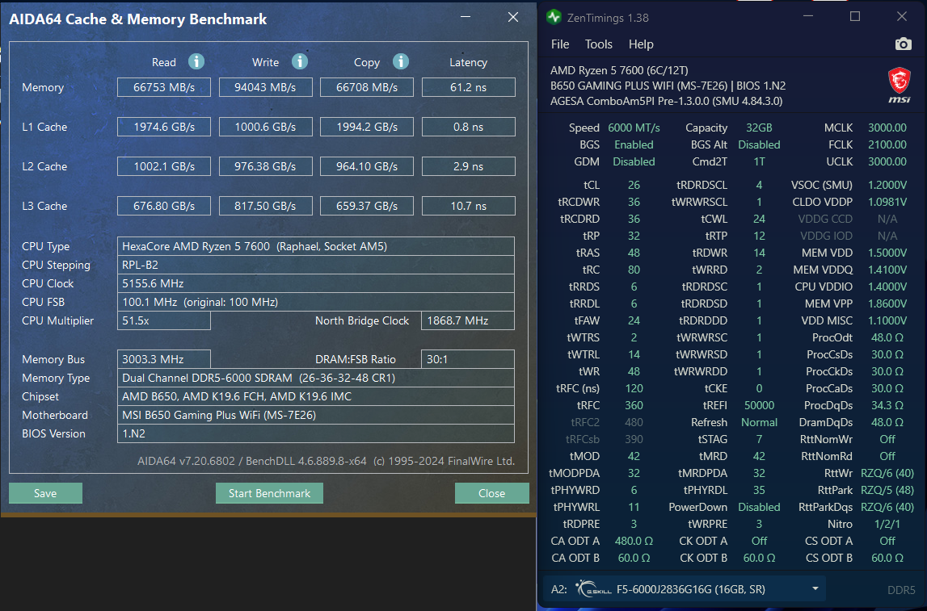Image resolution: width=927 pixels, height=611 pixels.
Task: Open the File menu in ZenTimings
Action: [x=560, y=44]
